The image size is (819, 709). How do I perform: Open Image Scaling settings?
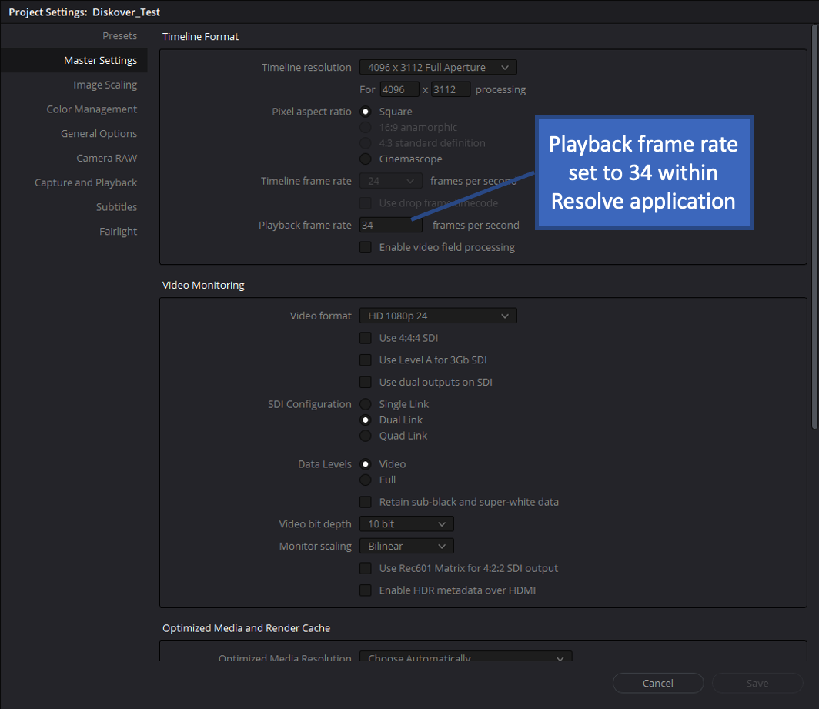[105, 85]
